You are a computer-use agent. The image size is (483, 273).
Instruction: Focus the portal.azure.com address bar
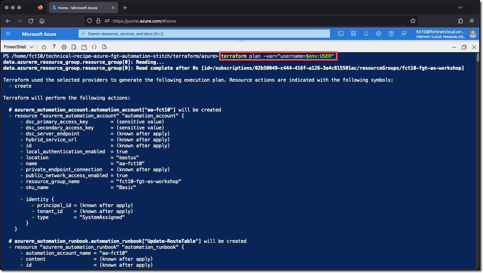(251, 21)
